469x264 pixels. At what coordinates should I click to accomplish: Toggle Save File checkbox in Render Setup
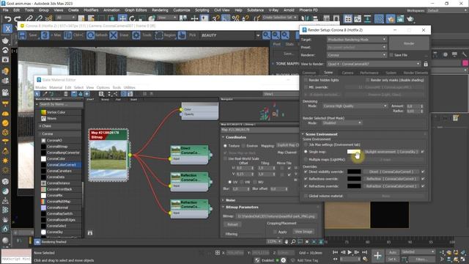click(x=391, y=55)
